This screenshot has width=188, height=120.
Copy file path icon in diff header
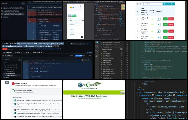pos(53,60)
